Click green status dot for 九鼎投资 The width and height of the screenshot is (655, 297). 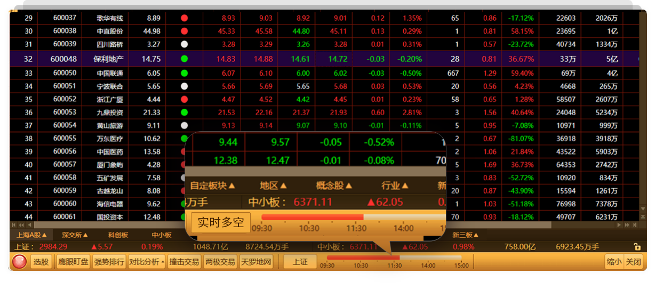184,113
